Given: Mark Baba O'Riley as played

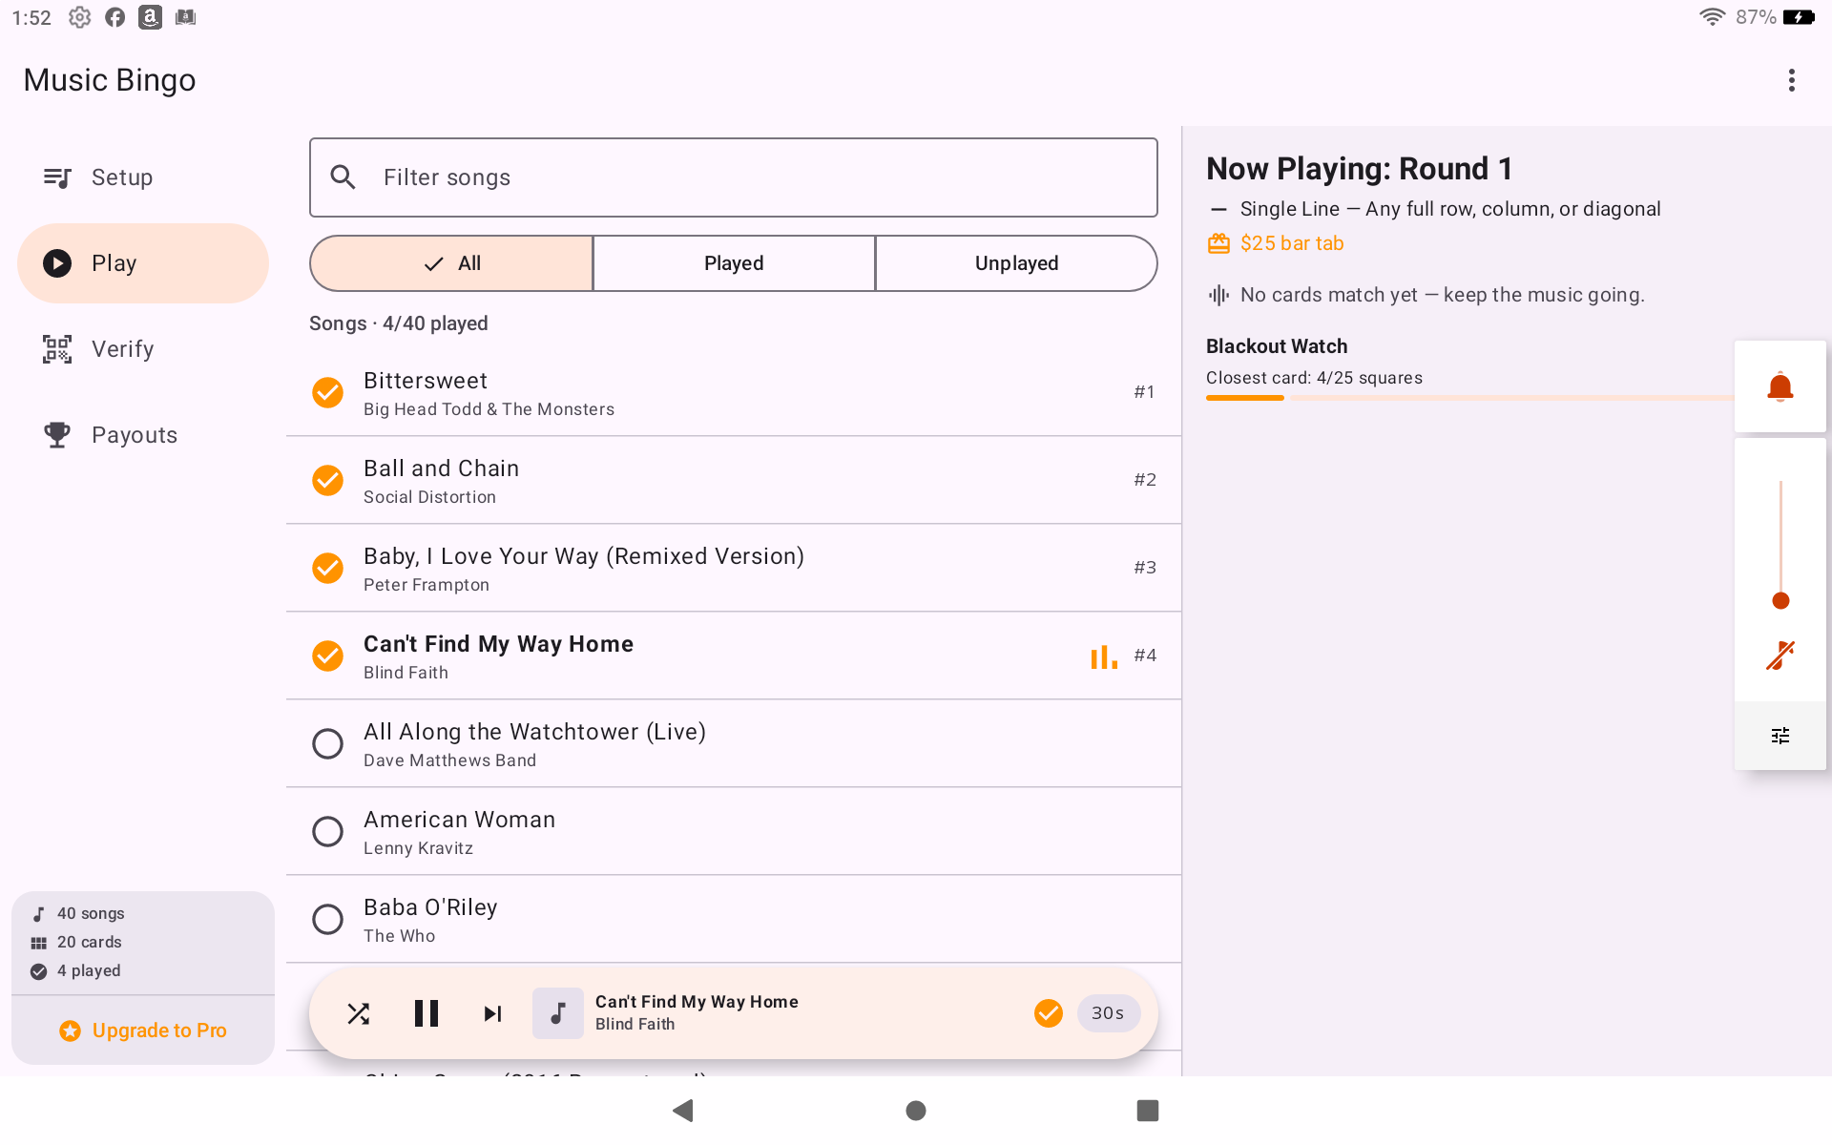Looking at the screenshot, I should pos(328,919).
